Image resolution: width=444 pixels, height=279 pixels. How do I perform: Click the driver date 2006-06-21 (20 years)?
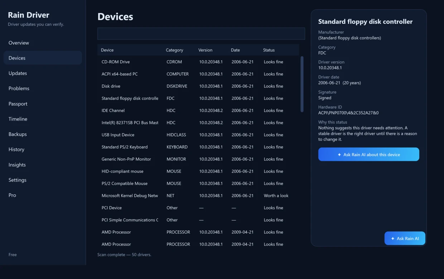click(x=339, y=83)
